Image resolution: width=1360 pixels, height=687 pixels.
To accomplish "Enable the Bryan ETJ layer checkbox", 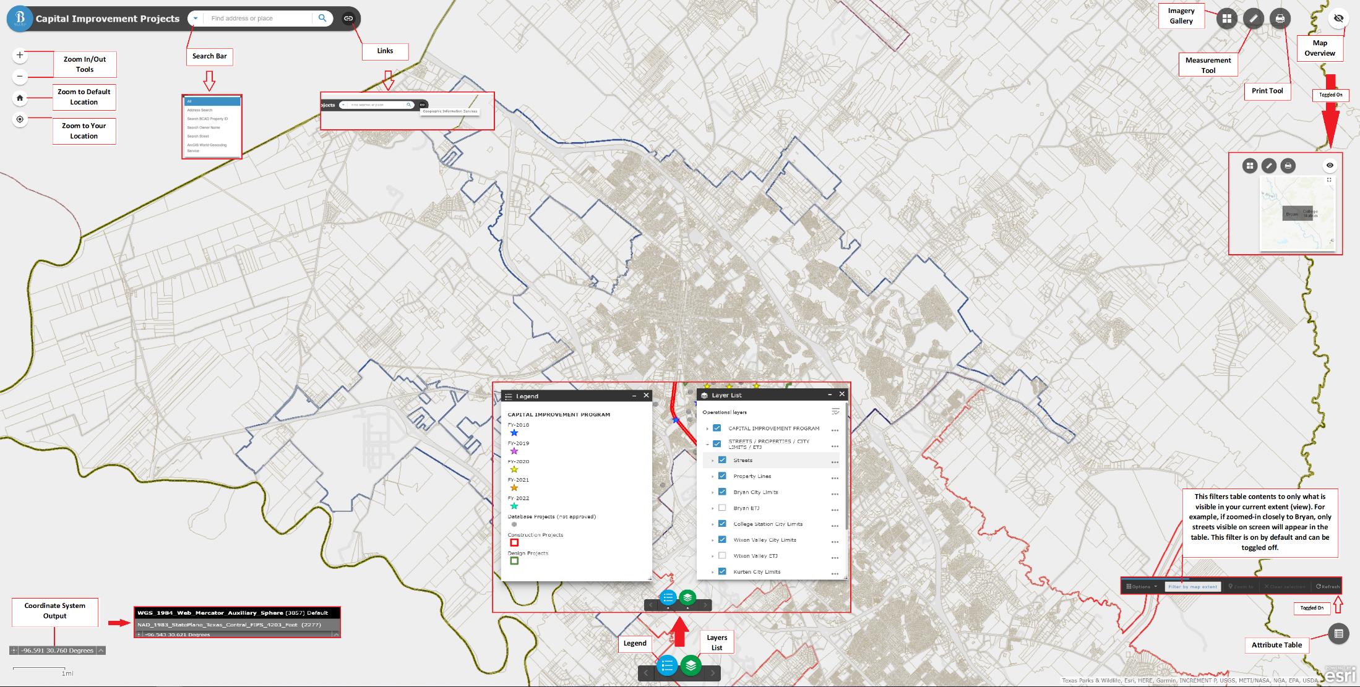I will click(x=722, y=508).
